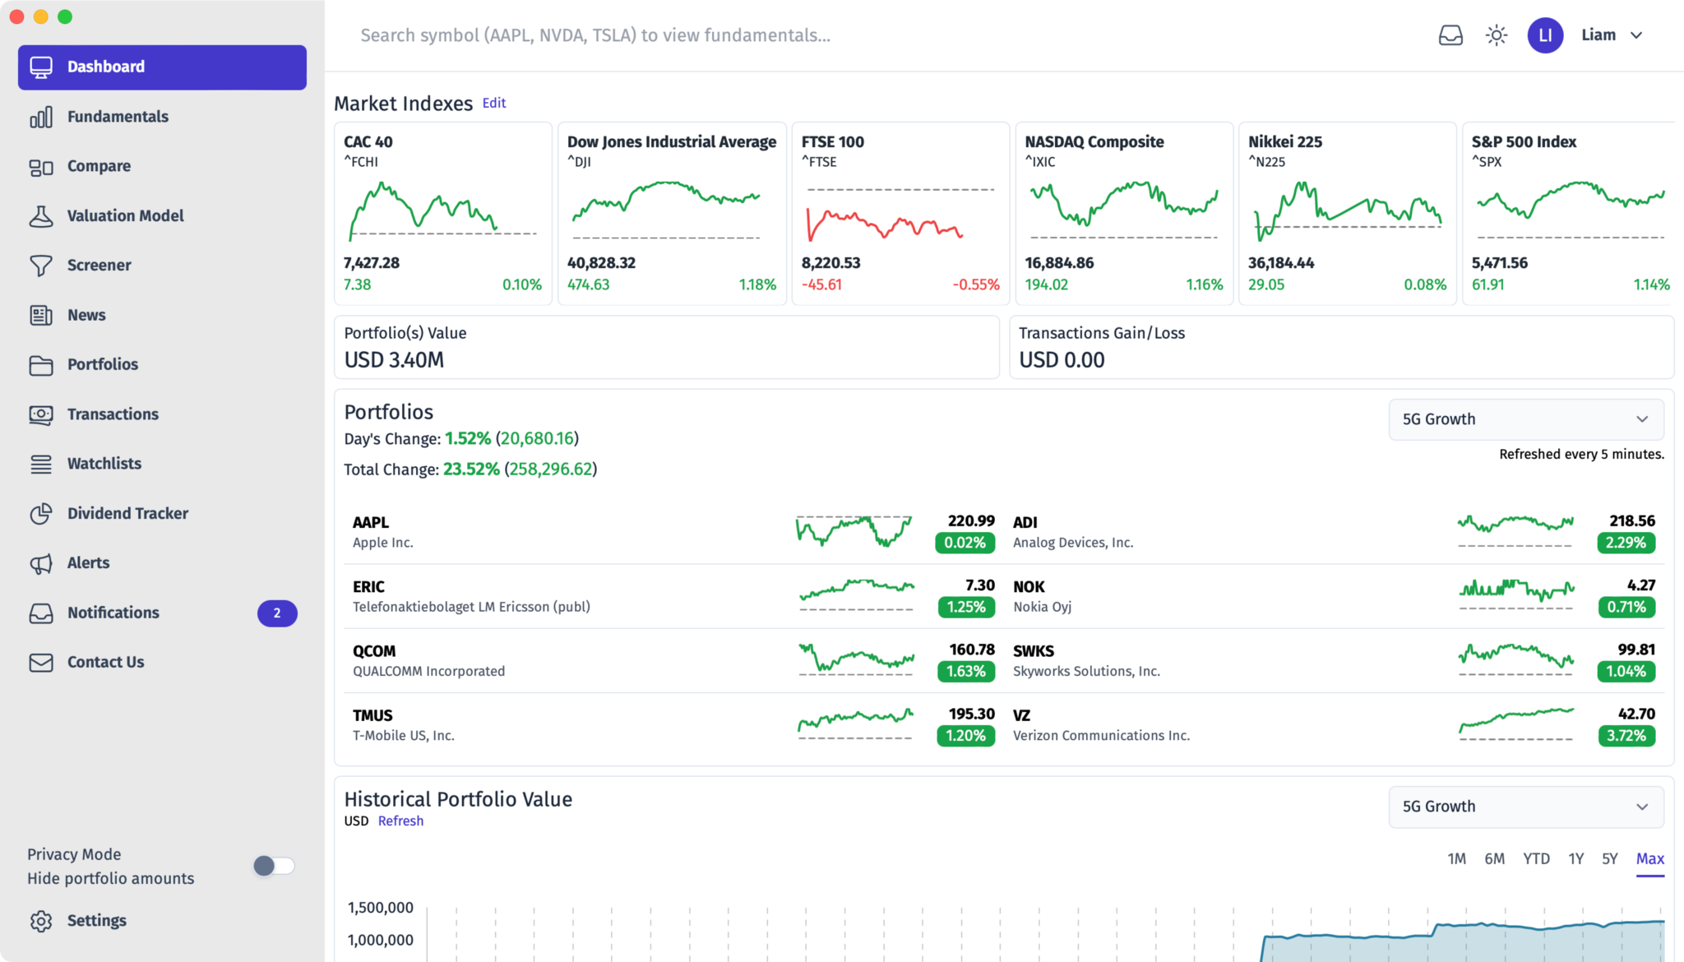Open the Nikkei 225 card chart
Screen dimensions: 1684x962
(x=1347, y=212)
